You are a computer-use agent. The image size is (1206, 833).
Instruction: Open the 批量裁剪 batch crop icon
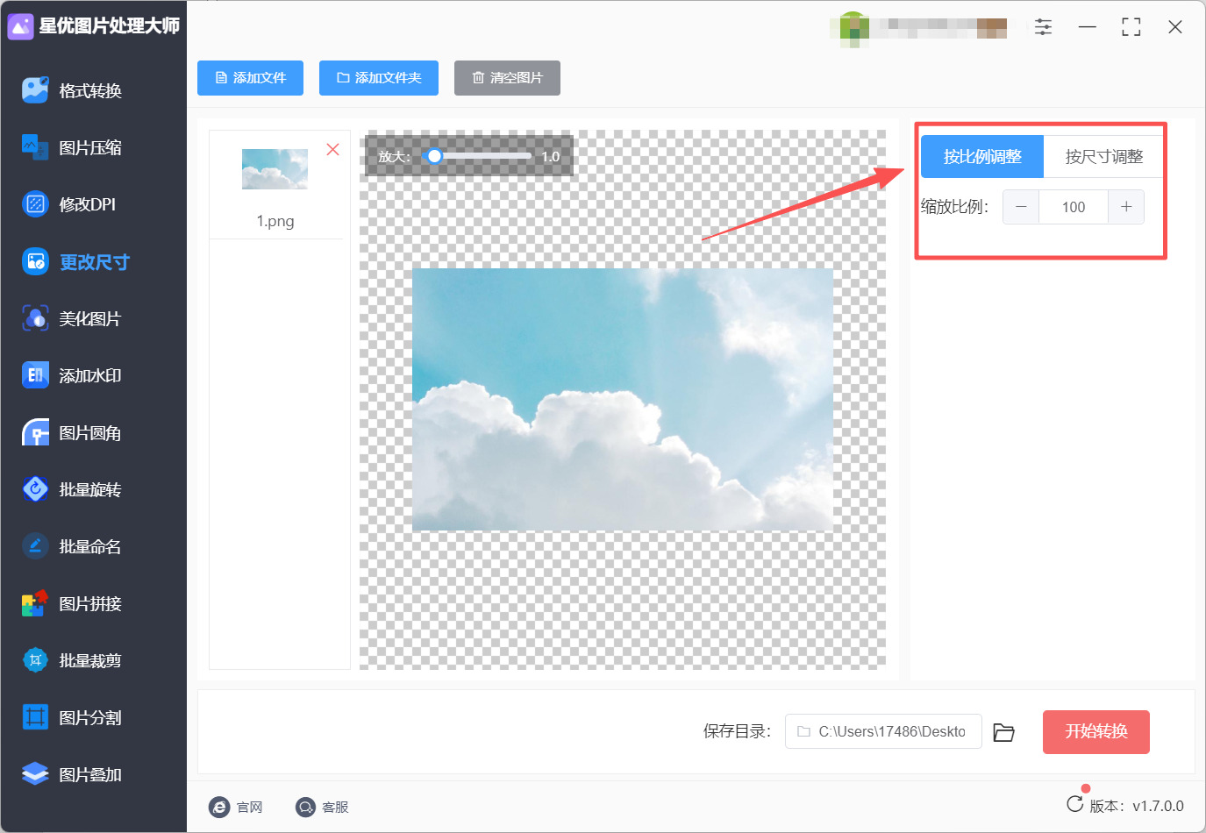[35, 660]
